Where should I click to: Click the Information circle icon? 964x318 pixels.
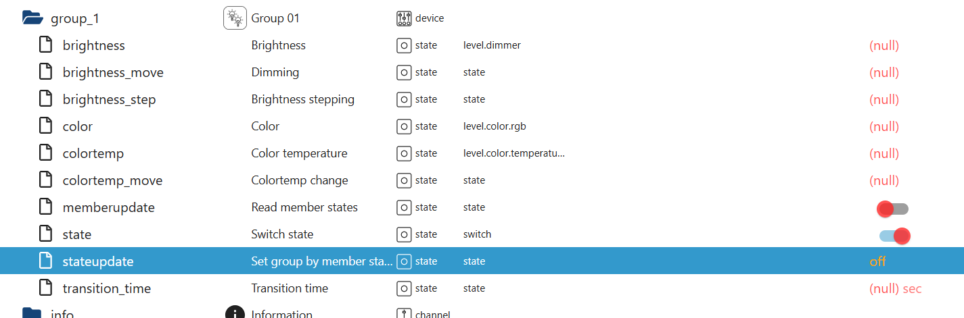coord(235,313)
